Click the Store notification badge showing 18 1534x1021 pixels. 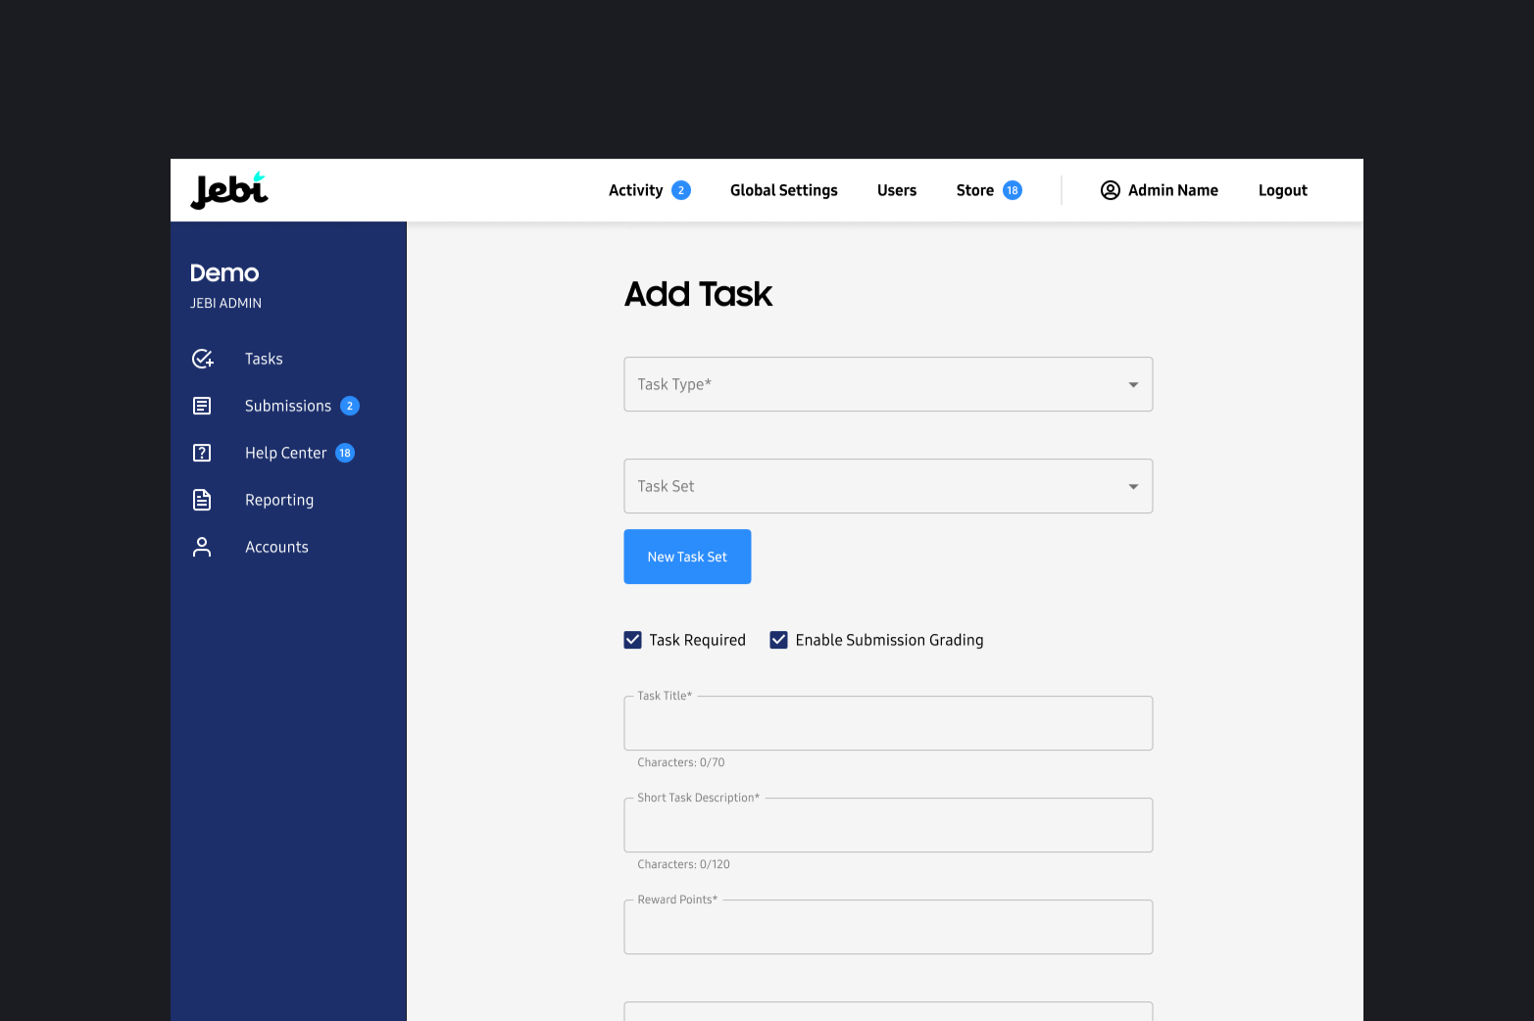click(x=1013, y=190)
